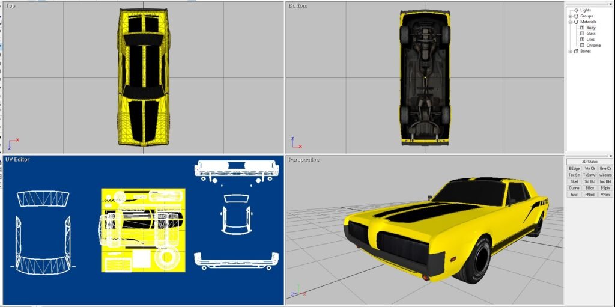This screenshot has height=307, width=615.
Task: Click the Lights icon in the tree
Action: click(x=576, y=10)
